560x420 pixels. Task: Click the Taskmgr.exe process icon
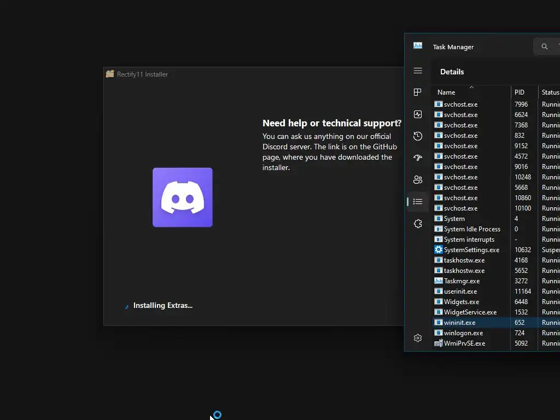438,281
